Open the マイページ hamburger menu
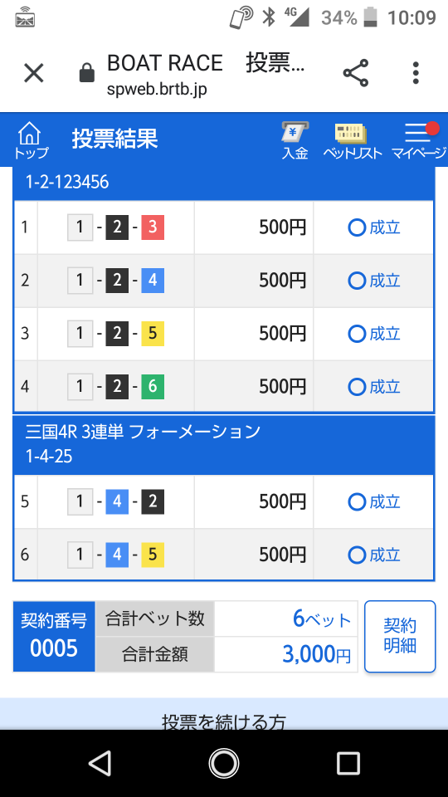 418,141
